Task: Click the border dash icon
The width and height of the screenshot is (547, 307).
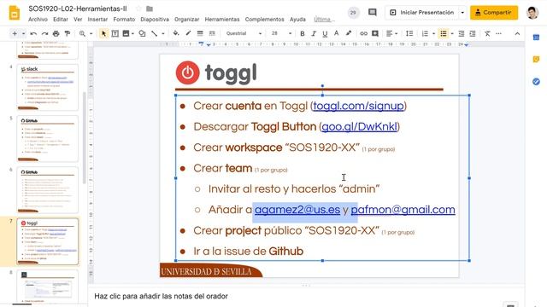Action: click(212, 34)
